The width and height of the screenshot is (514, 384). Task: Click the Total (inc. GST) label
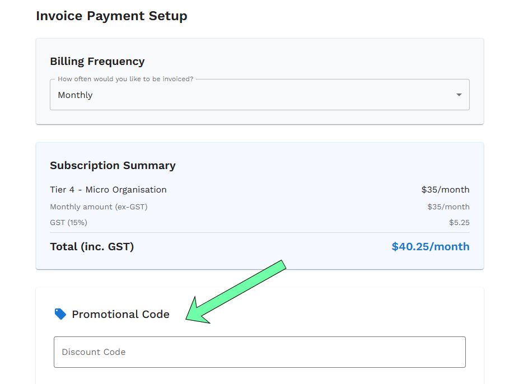[92, 247]
